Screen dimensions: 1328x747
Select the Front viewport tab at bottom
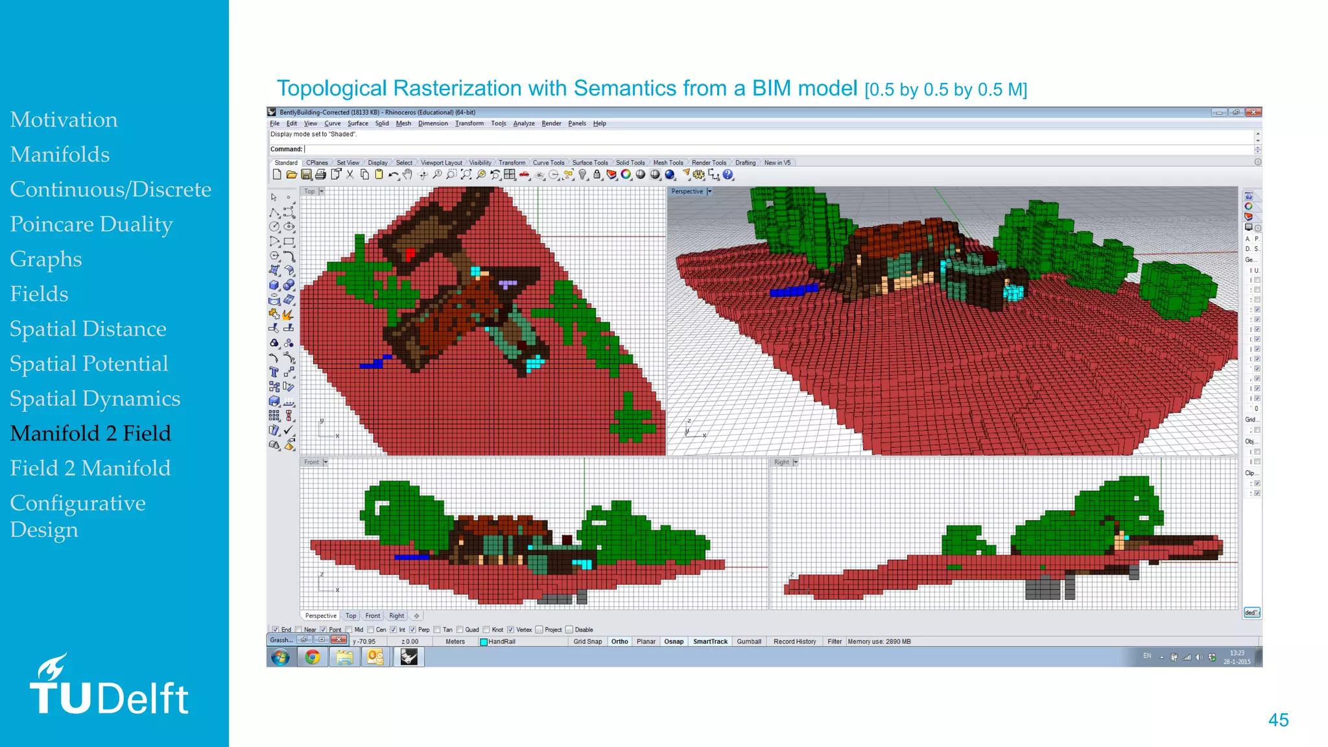373,616
